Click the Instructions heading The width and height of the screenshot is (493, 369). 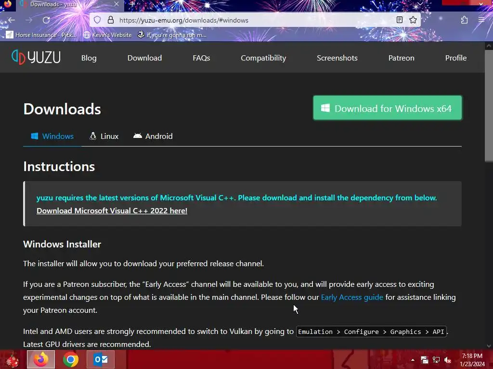tap(59, 166)
